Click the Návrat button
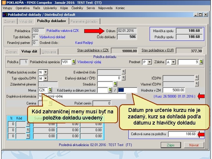The height and width of the screenshot is (159, 212). (x=194, y=145)
